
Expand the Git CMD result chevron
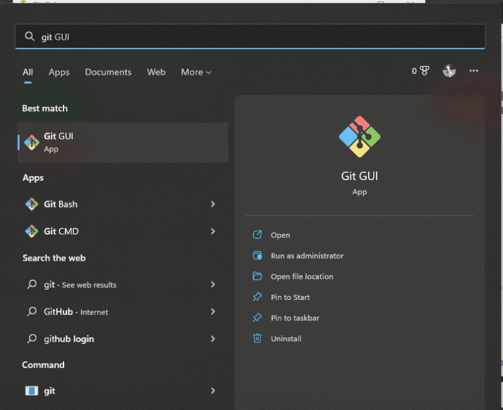coord(213,231)
